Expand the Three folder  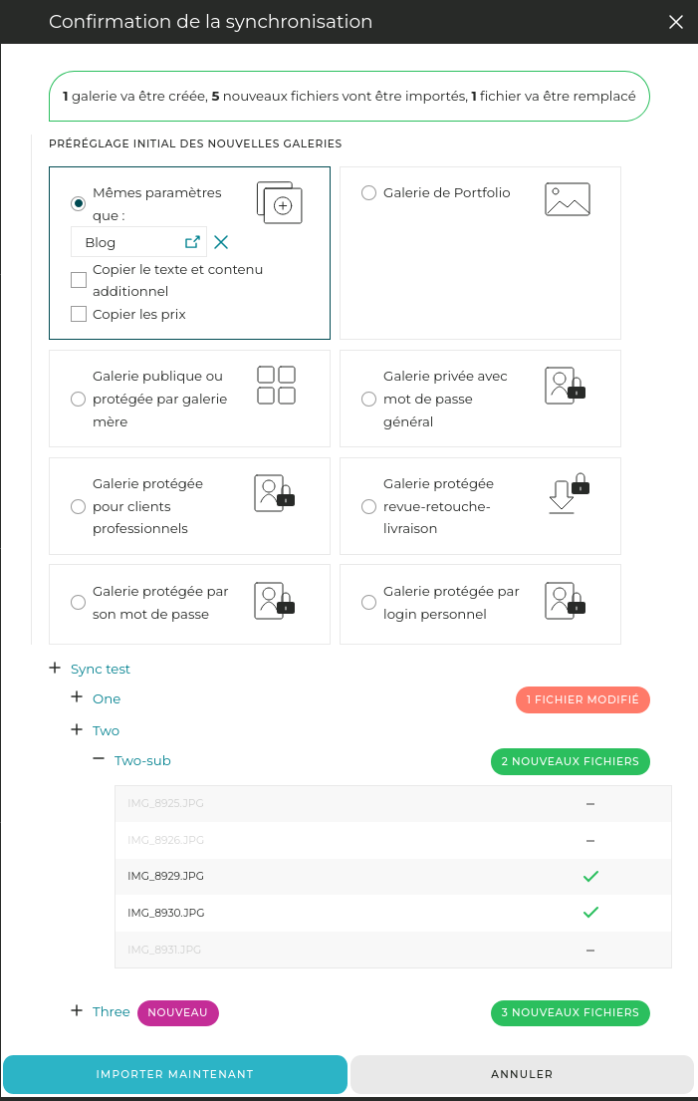(77, 1010)
